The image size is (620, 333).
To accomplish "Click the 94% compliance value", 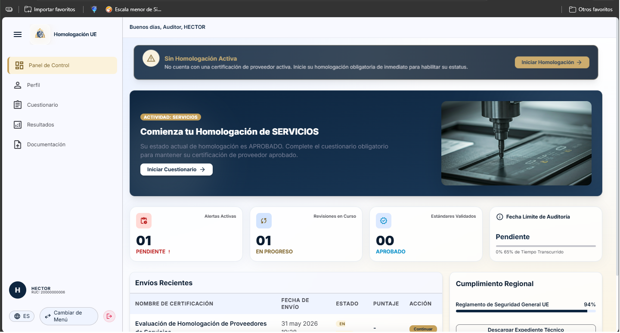I will point(590,305).
